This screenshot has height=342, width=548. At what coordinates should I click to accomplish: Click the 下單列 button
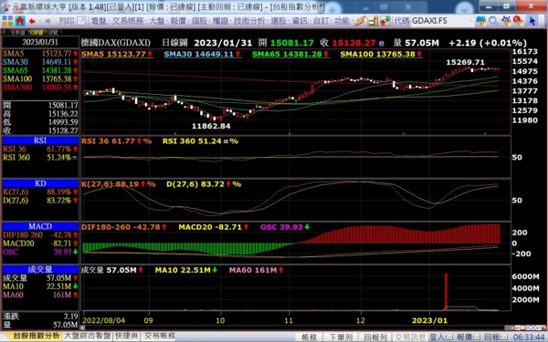click(x=341, y=337)
